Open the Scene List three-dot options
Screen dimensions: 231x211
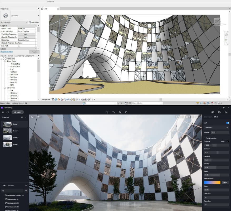point(26,117)
